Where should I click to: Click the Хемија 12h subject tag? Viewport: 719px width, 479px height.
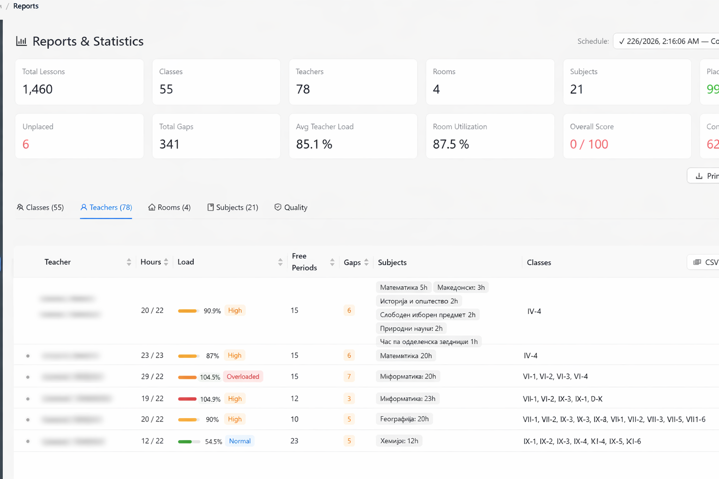[399, 441]
